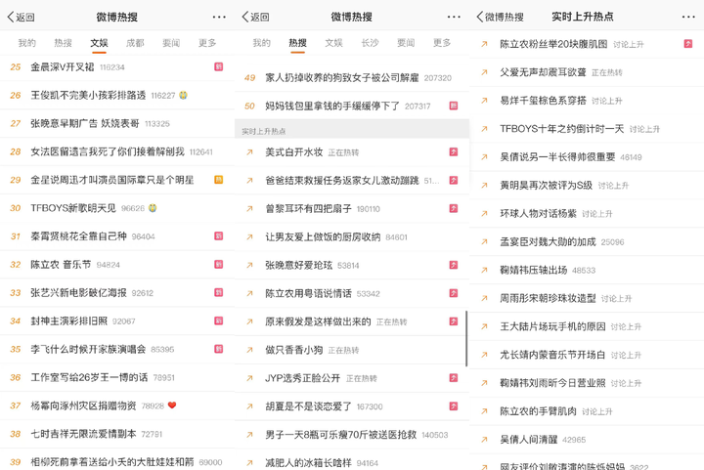Image resolution: width=704 pixels, height=470 pixels.
Task: Tap the red badge beside 张艺兴新电影破亿海报
Action: pos(219,292)
